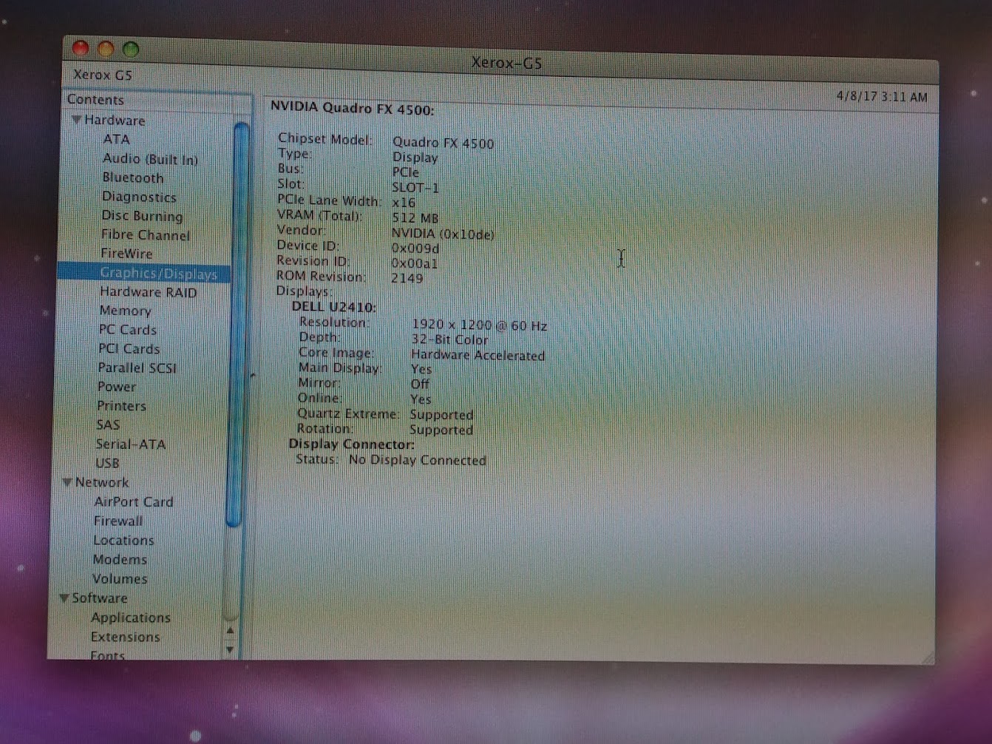Open PC Cards entry
Image resolution: width=992 pixels, height=744 pixels.
[127, 330]
